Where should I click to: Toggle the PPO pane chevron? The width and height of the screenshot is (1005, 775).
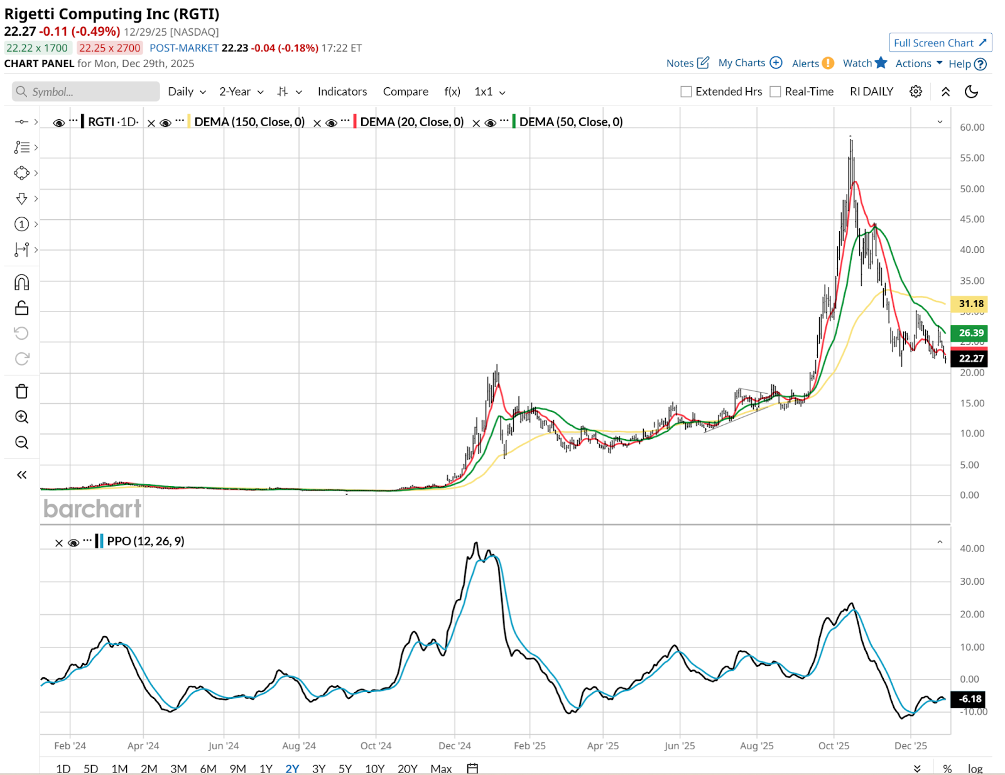[x=940, y=541]
